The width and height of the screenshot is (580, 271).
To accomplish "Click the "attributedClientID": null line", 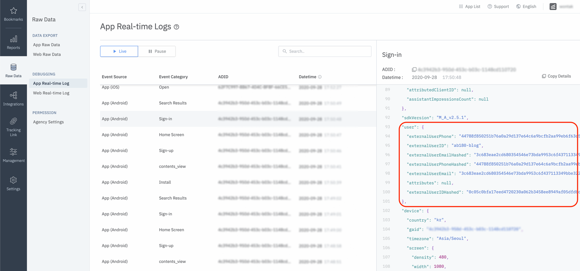I will [x=440, y=90].
